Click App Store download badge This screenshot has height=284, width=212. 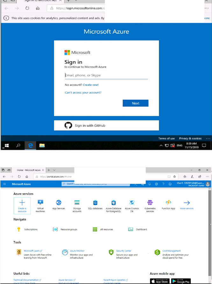pos(160,281)
